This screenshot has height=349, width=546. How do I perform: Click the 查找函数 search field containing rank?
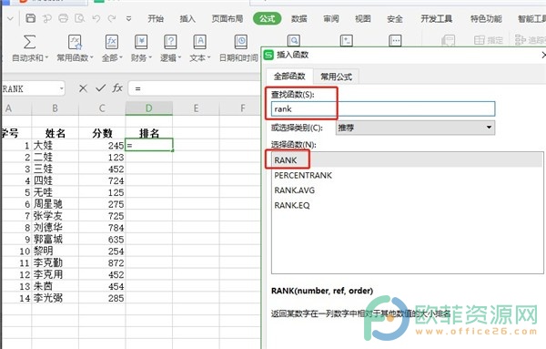[x=383, y=108]
